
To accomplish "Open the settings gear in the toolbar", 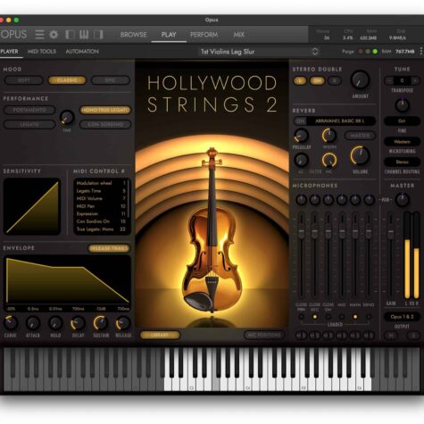I will pos(54,35).
